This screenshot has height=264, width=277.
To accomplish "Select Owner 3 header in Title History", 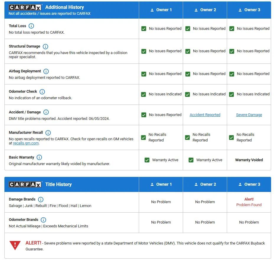I will click(x=249, y=184).
